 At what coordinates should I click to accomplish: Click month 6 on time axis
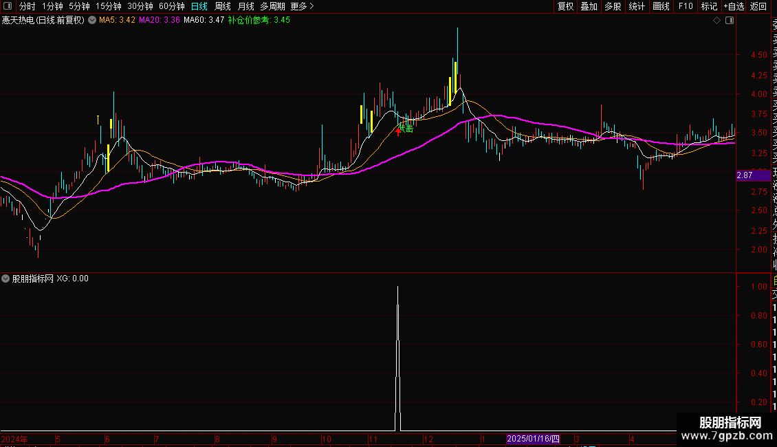click(x=107, y=439)
